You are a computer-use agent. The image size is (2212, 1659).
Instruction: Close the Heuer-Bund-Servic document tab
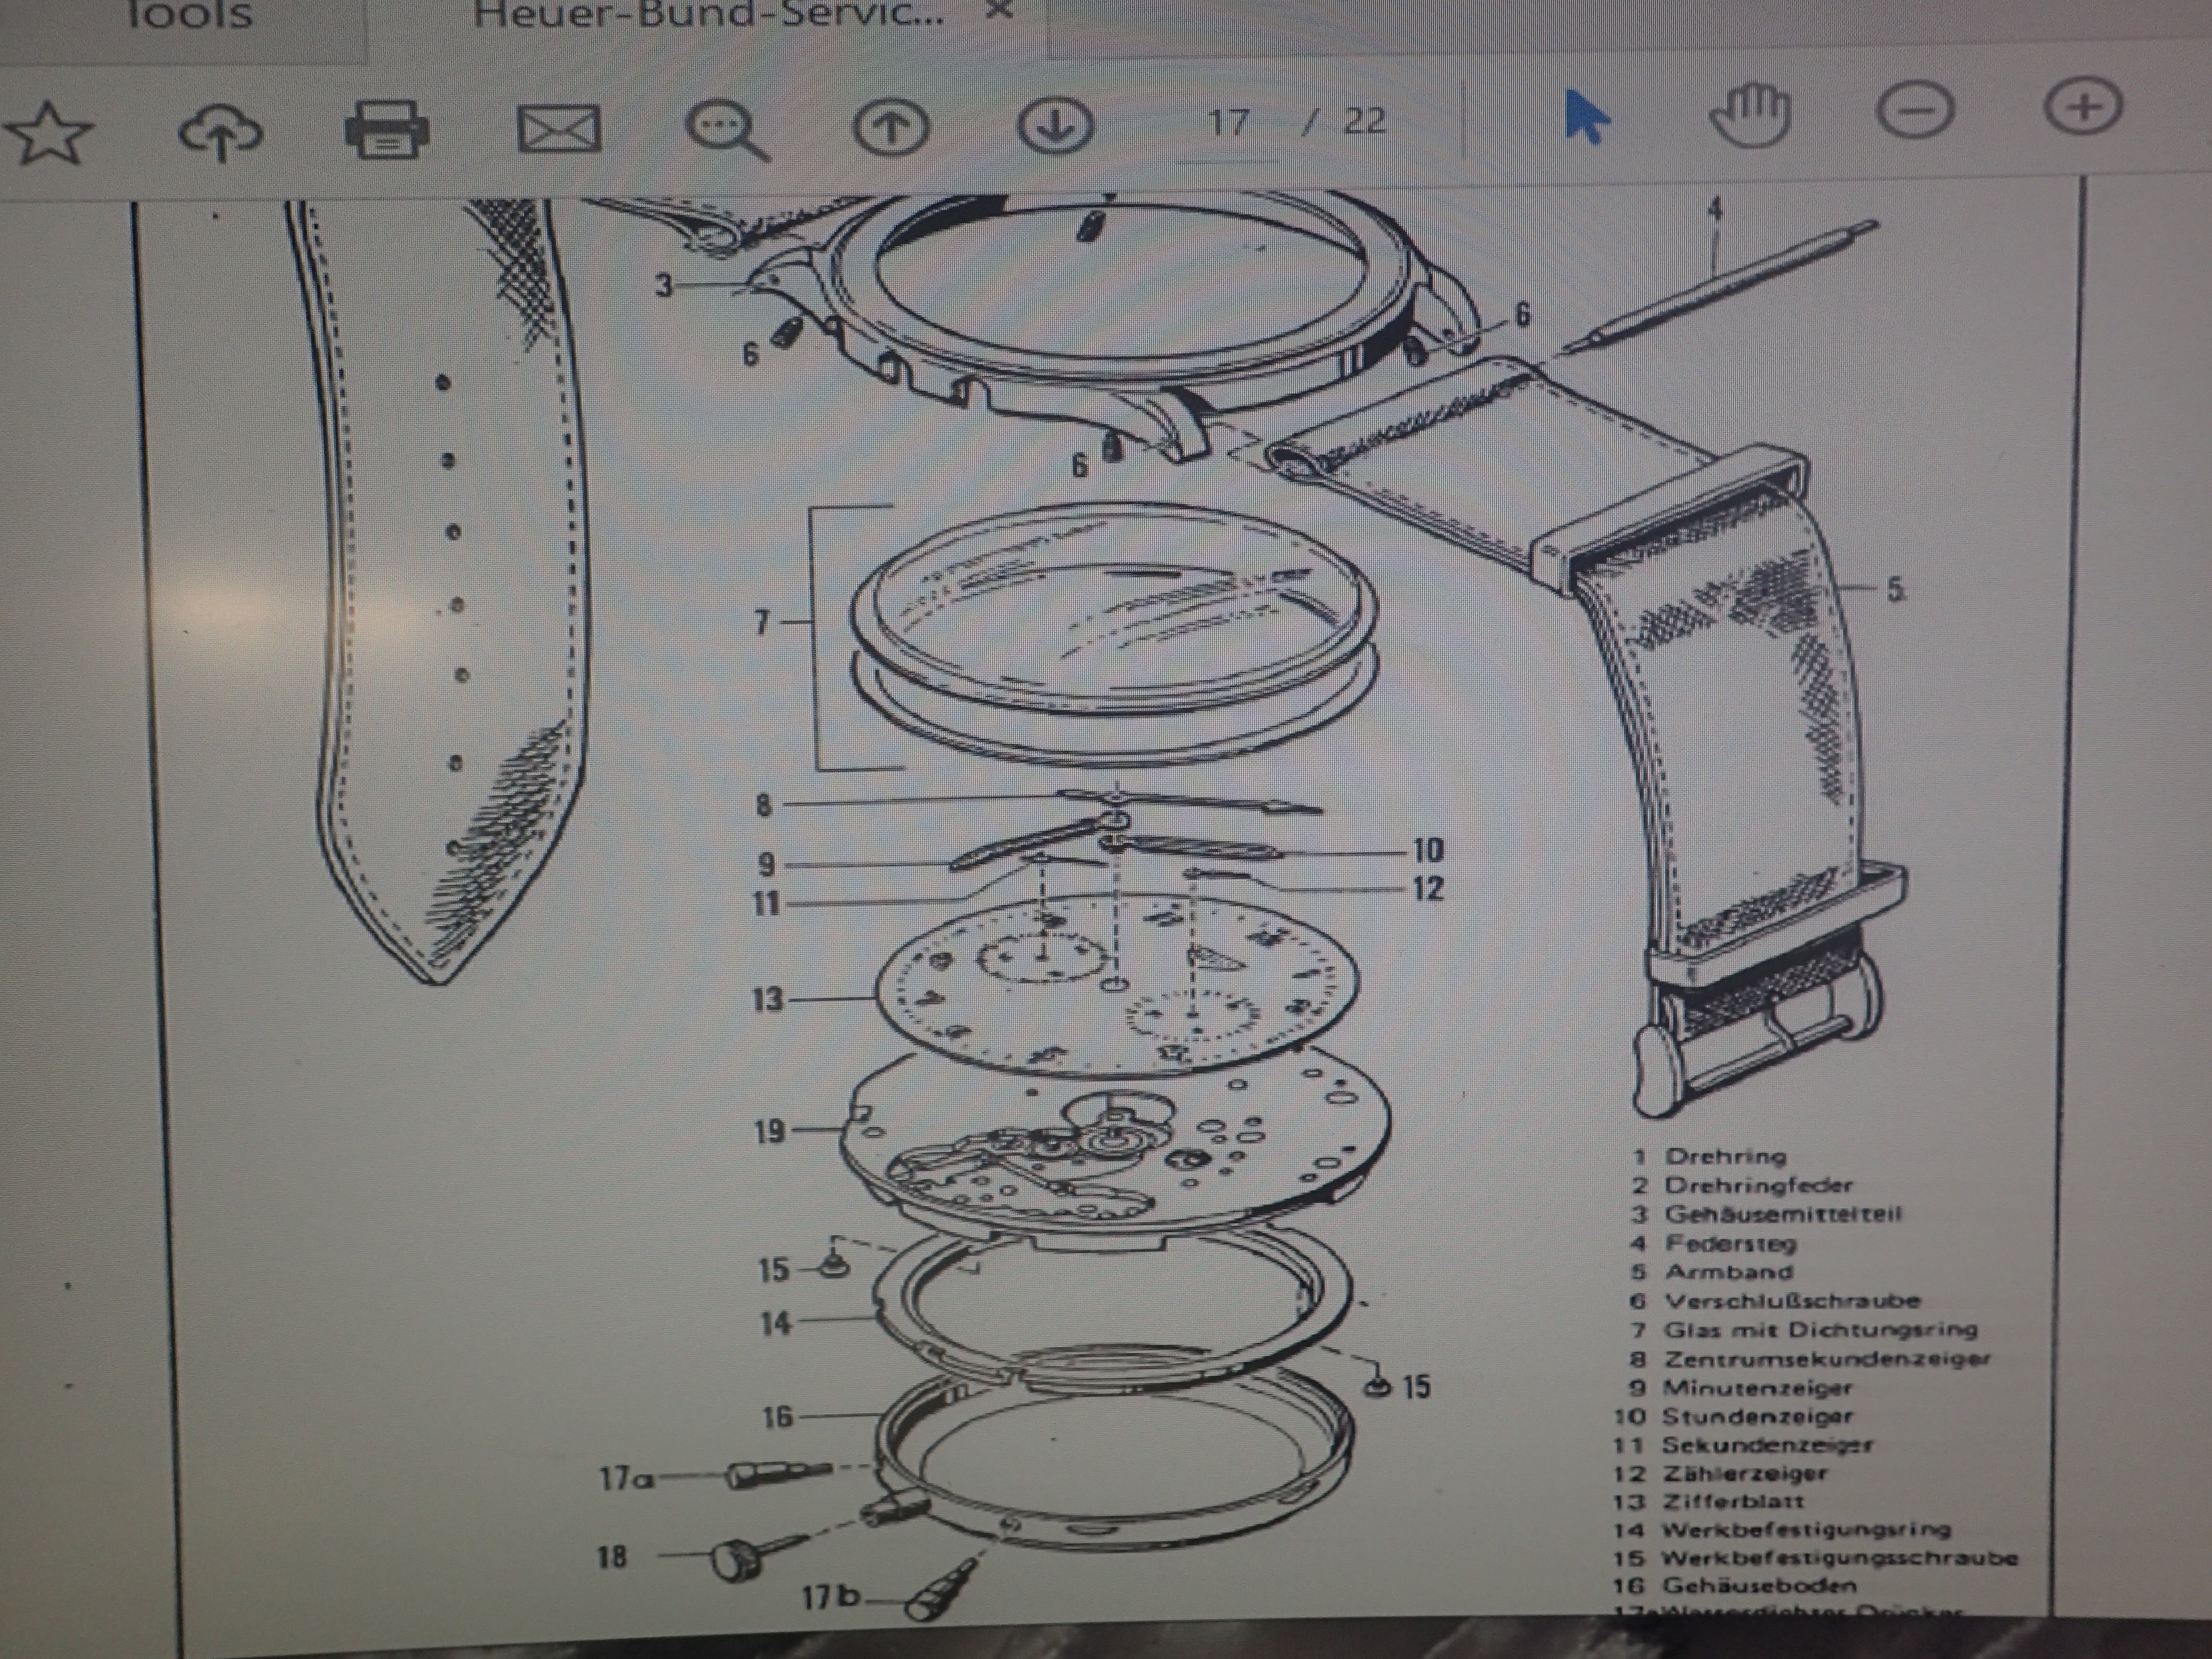click(x=999, y=10)
